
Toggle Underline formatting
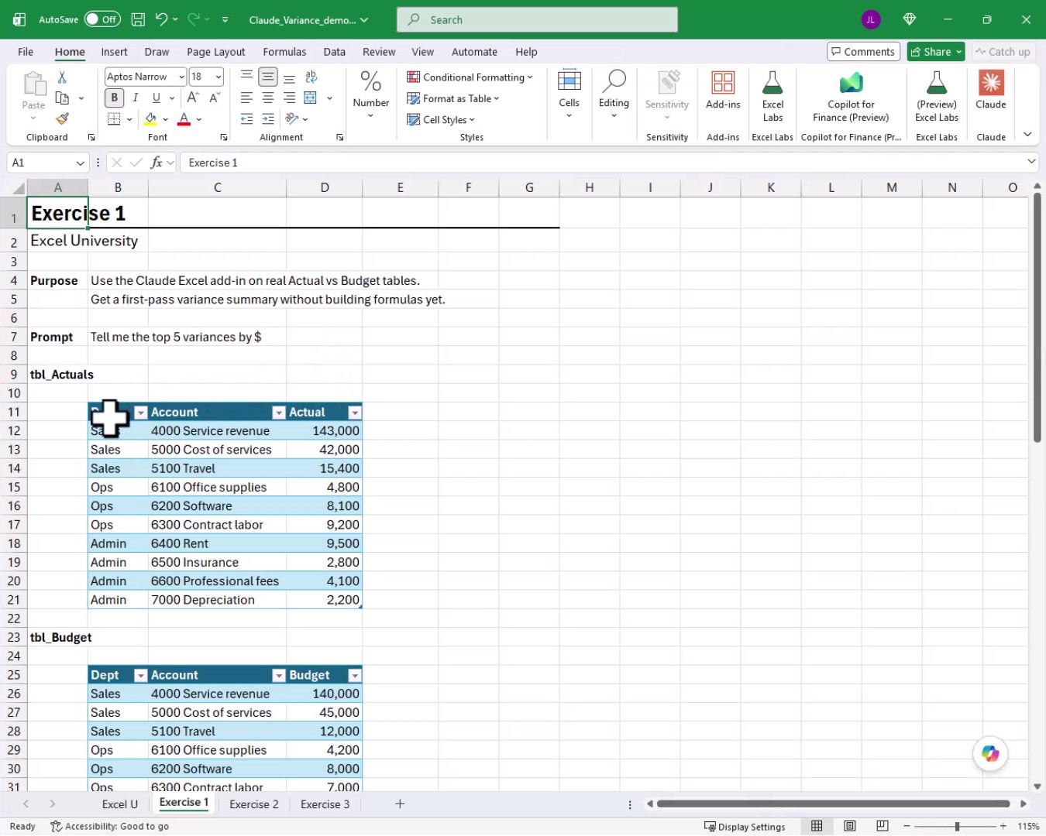[157, 98]
